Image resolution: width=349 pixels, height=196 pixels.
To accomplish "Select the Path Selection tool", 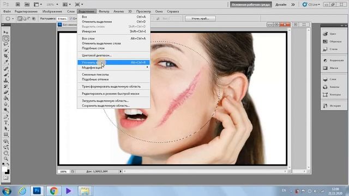I will [6, 128].
